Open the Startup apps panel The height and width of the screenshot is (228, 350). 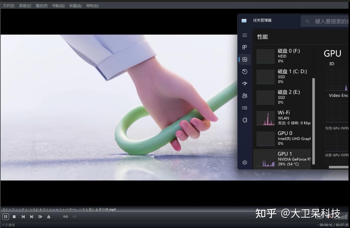[x=244, y=84]
